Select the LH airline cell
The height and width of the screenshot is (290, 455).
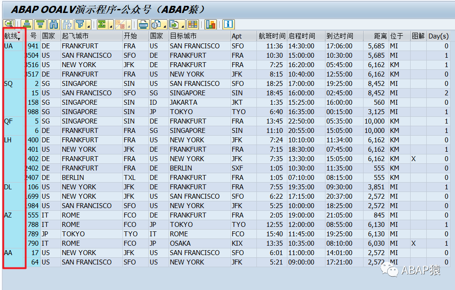[x=13, y=140]
